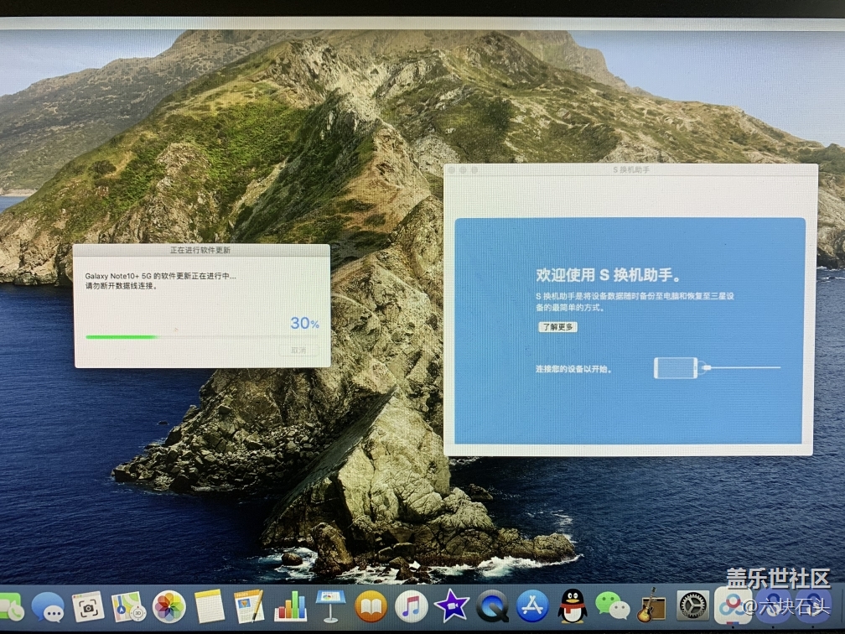Open the Maps app in the dock
The height and width of the screenshot is (634, 845).
coord(128,606)
